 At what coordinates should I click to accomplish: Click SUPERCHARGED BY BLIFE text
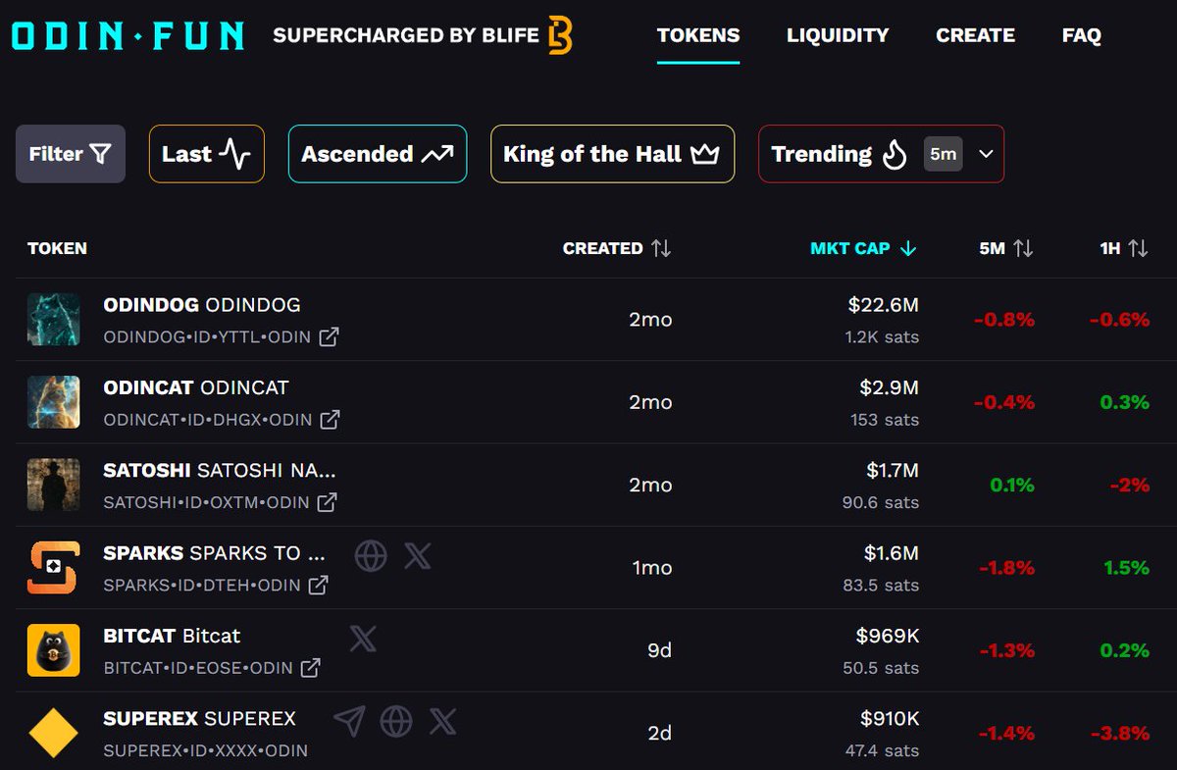406,35
